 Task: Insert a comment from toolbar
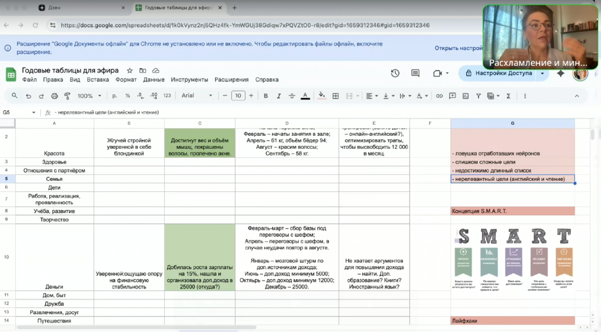(x=453, y=96)
